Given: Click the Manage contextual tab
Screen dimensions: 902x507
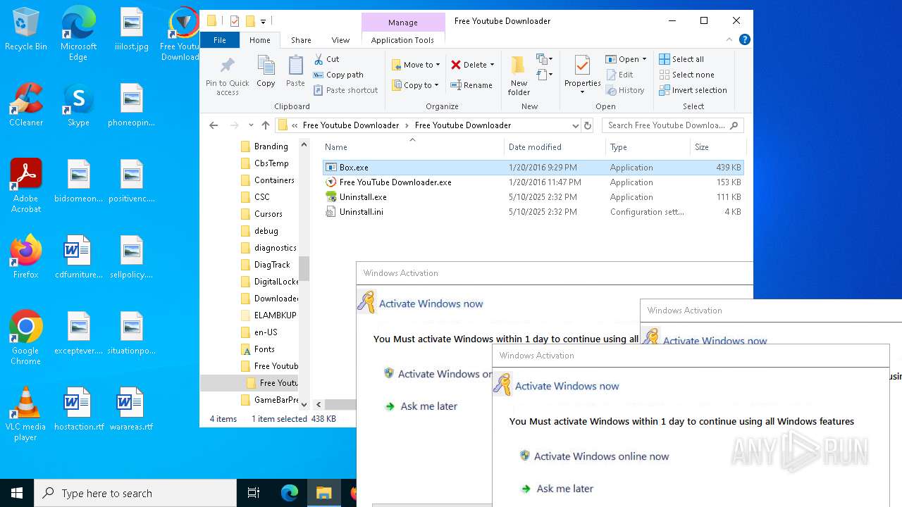Looking at the screenshot, I should pos(403,23).
